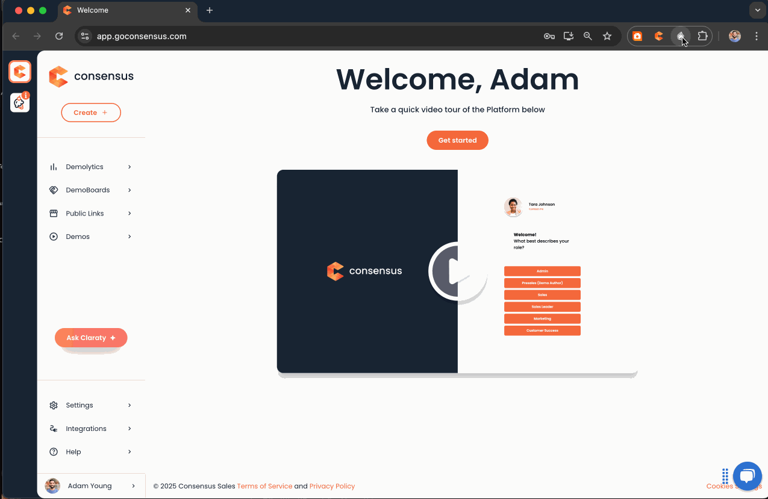Open the Extensions puzzle piece menu
The height and width of the screenshot is (499, 768).
coord(702,36)
